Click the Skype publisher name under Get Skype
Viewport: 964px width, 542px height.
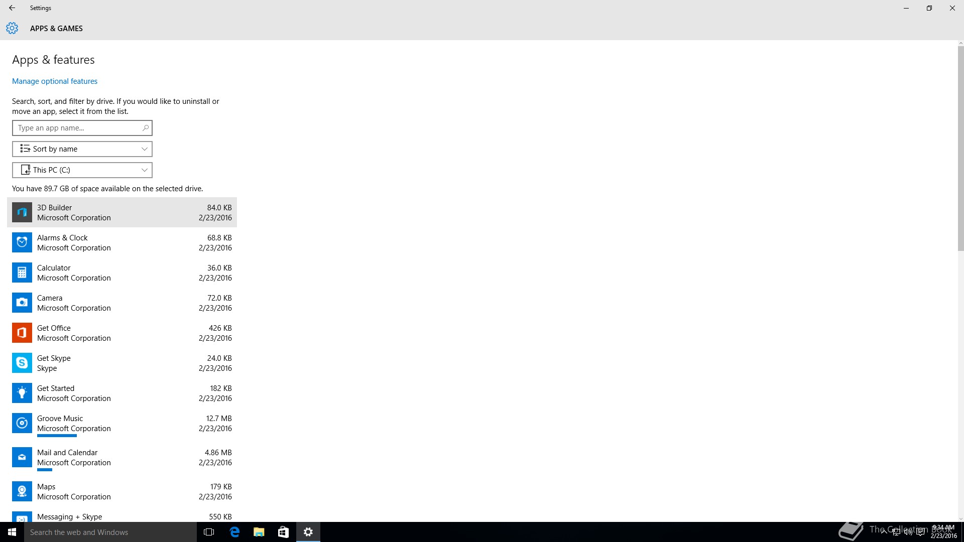pos(47,368)
